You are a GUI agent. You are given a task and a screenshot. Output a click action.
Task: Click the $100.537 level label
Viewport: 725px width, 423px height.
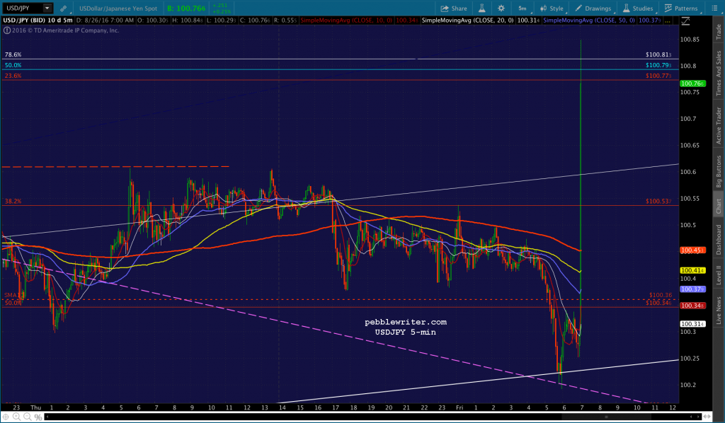(x=658, y=202)
